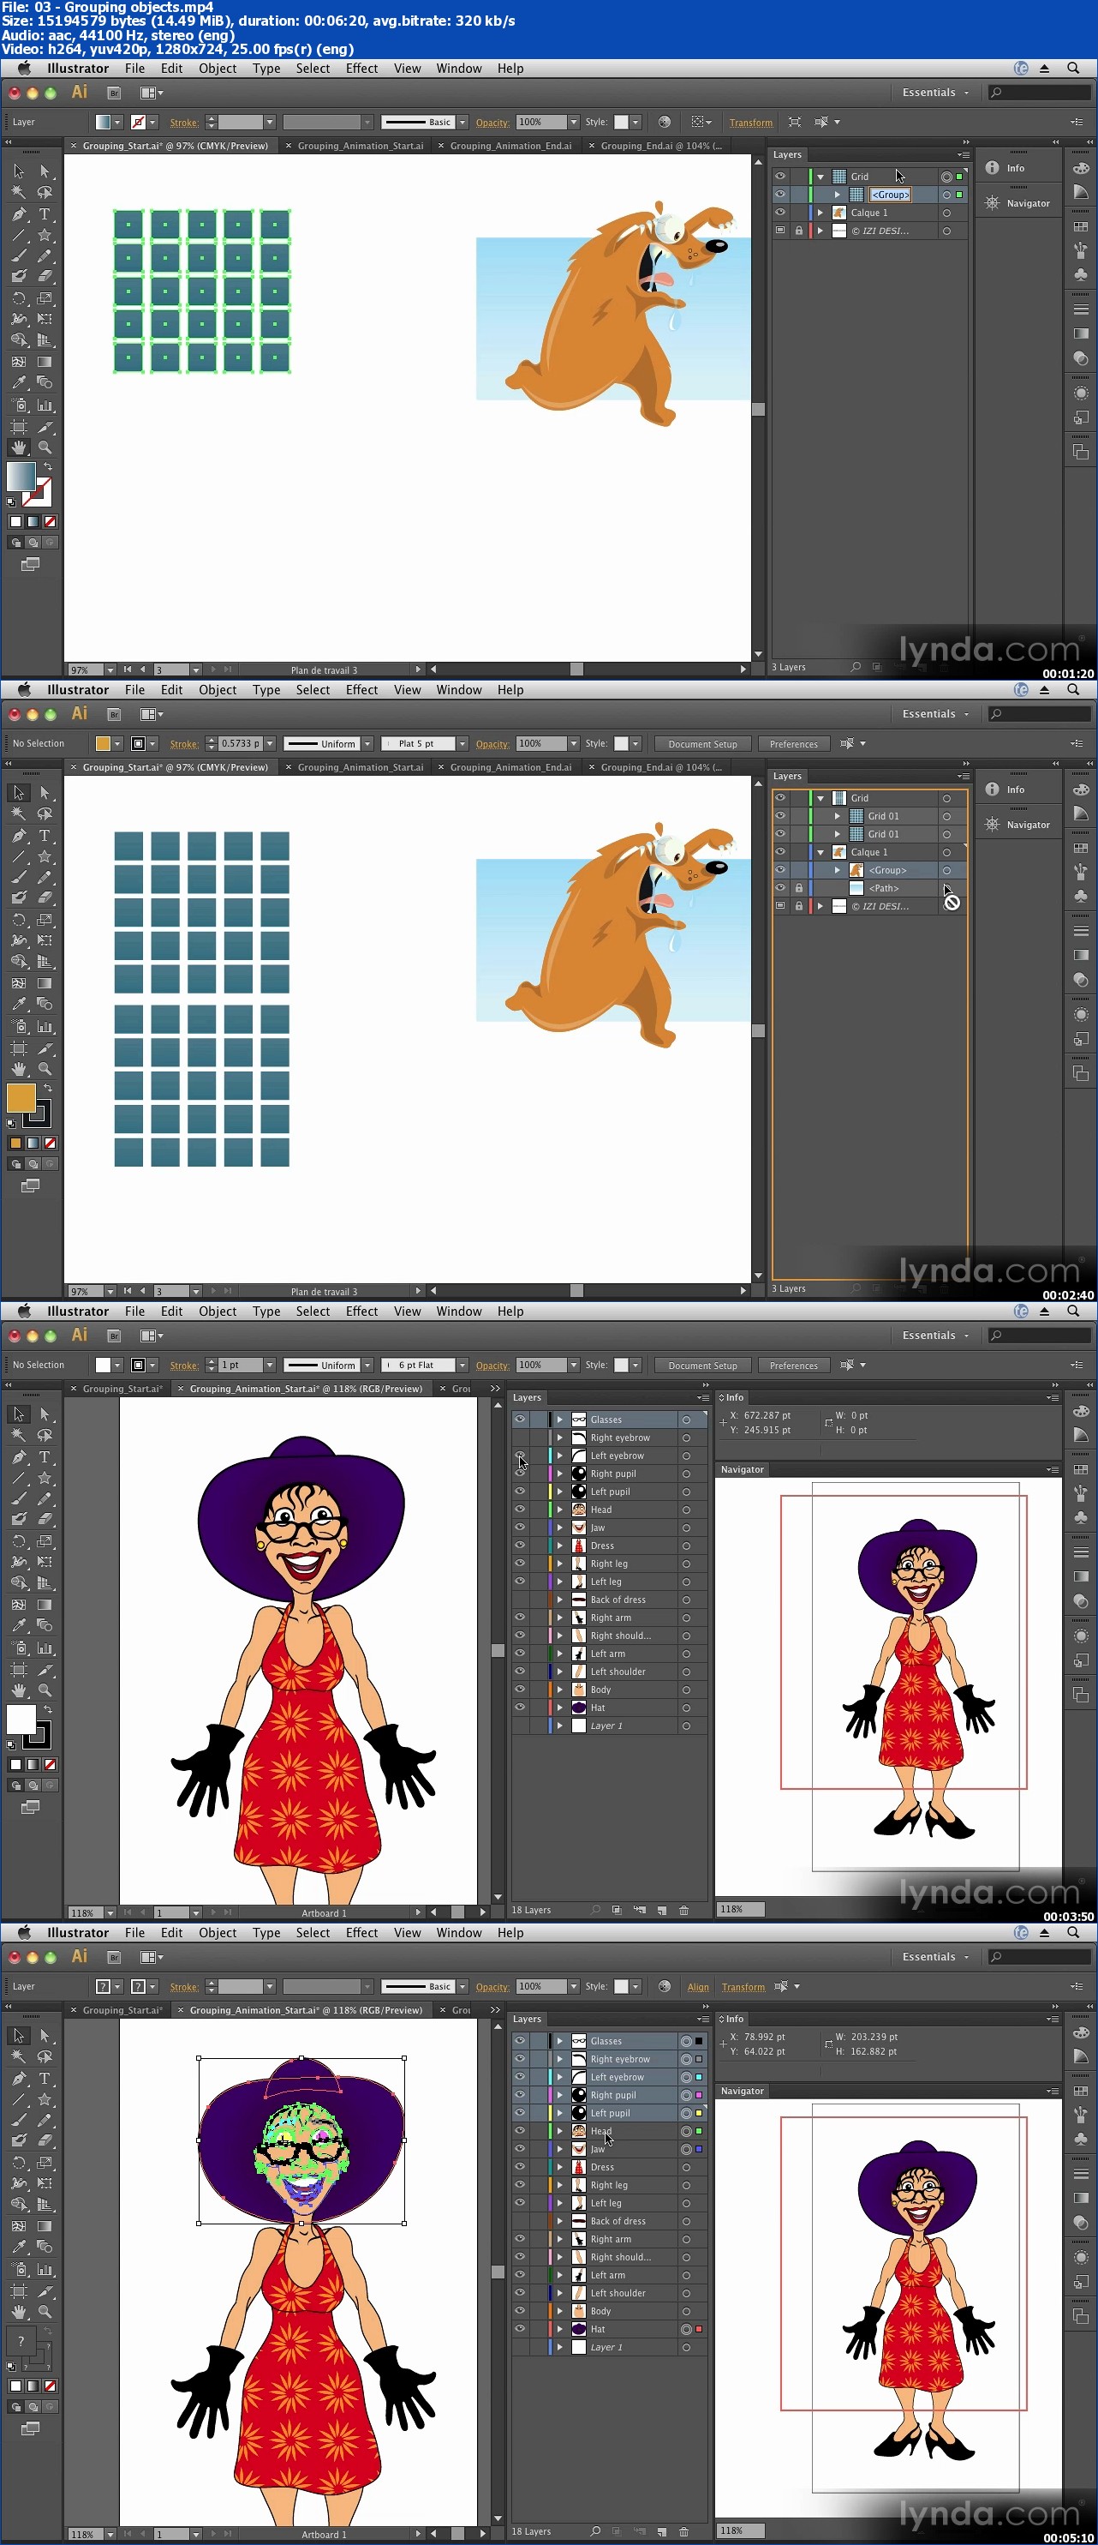The image size is (1098, 2545).
Task: Expand the <Group> sublayer under Calque 1
Action: click(x=838, y=870)
